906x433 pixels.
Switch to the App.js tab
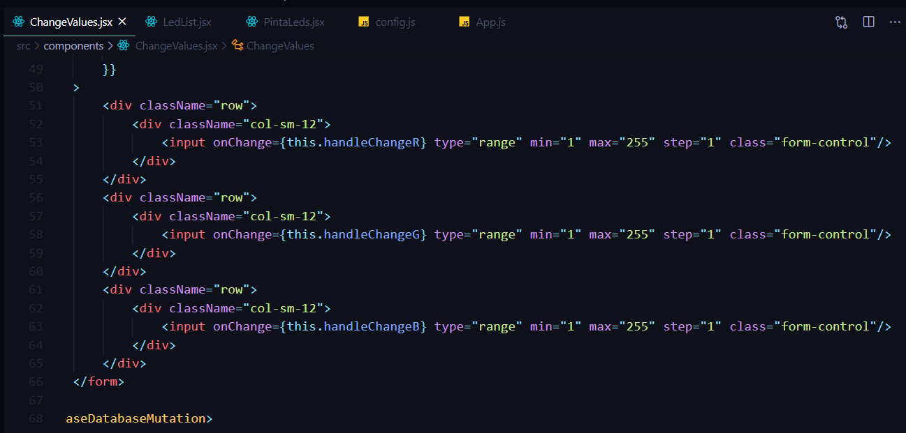(x=491, y=22)
